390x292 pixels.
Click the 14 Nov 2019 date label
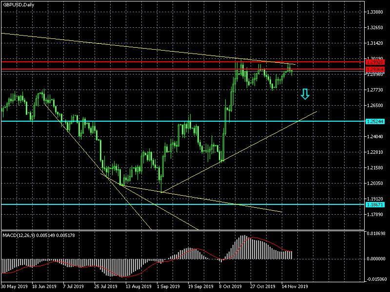[x=295, y=286]
